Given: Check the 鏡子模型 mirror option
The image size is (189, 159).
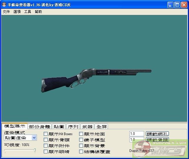Looking at the screenshot, I should (81, 140).
